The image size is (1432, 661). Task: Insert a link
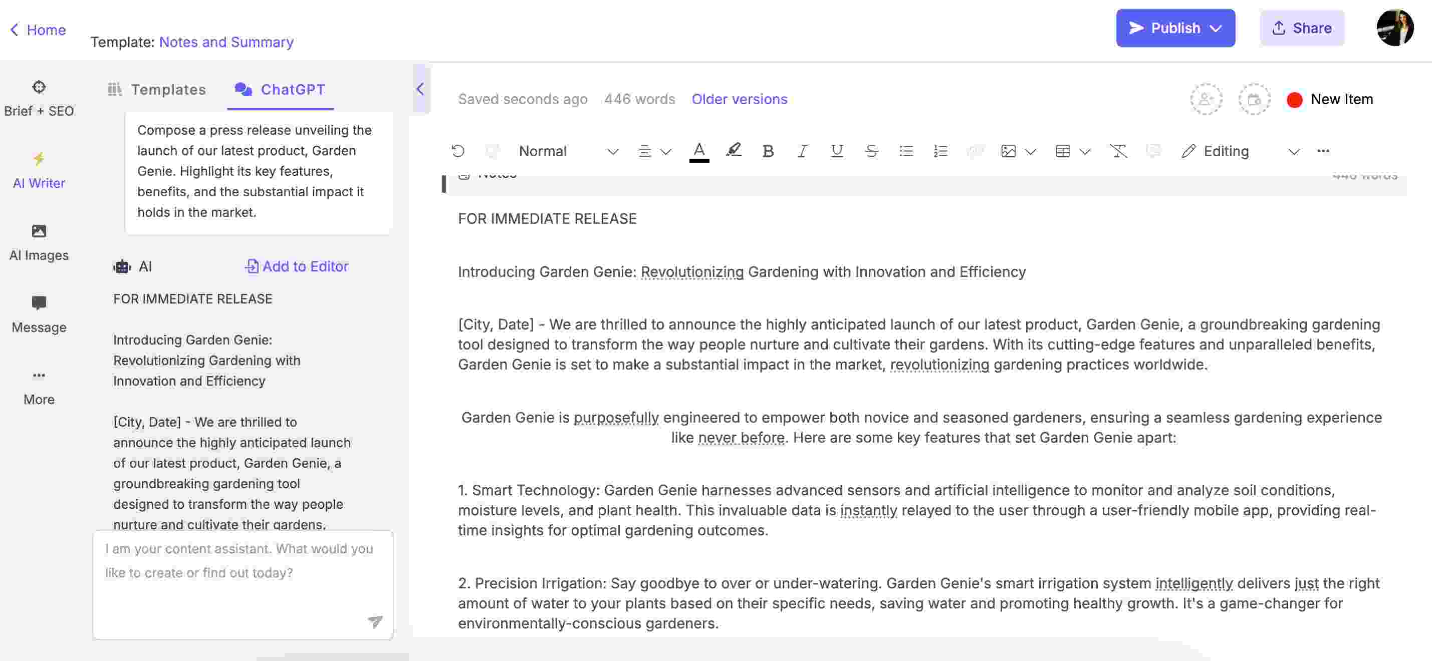975,151
